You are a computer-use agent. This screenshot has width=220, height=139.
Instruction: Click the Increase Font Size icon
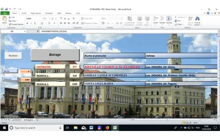[52, 19]
